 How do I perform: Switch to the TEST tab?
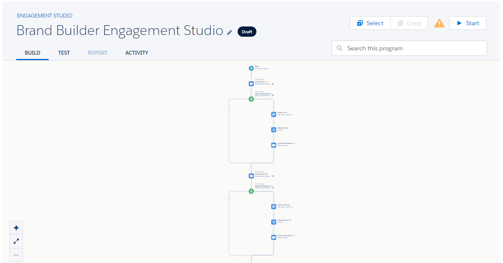coord(64,53)
